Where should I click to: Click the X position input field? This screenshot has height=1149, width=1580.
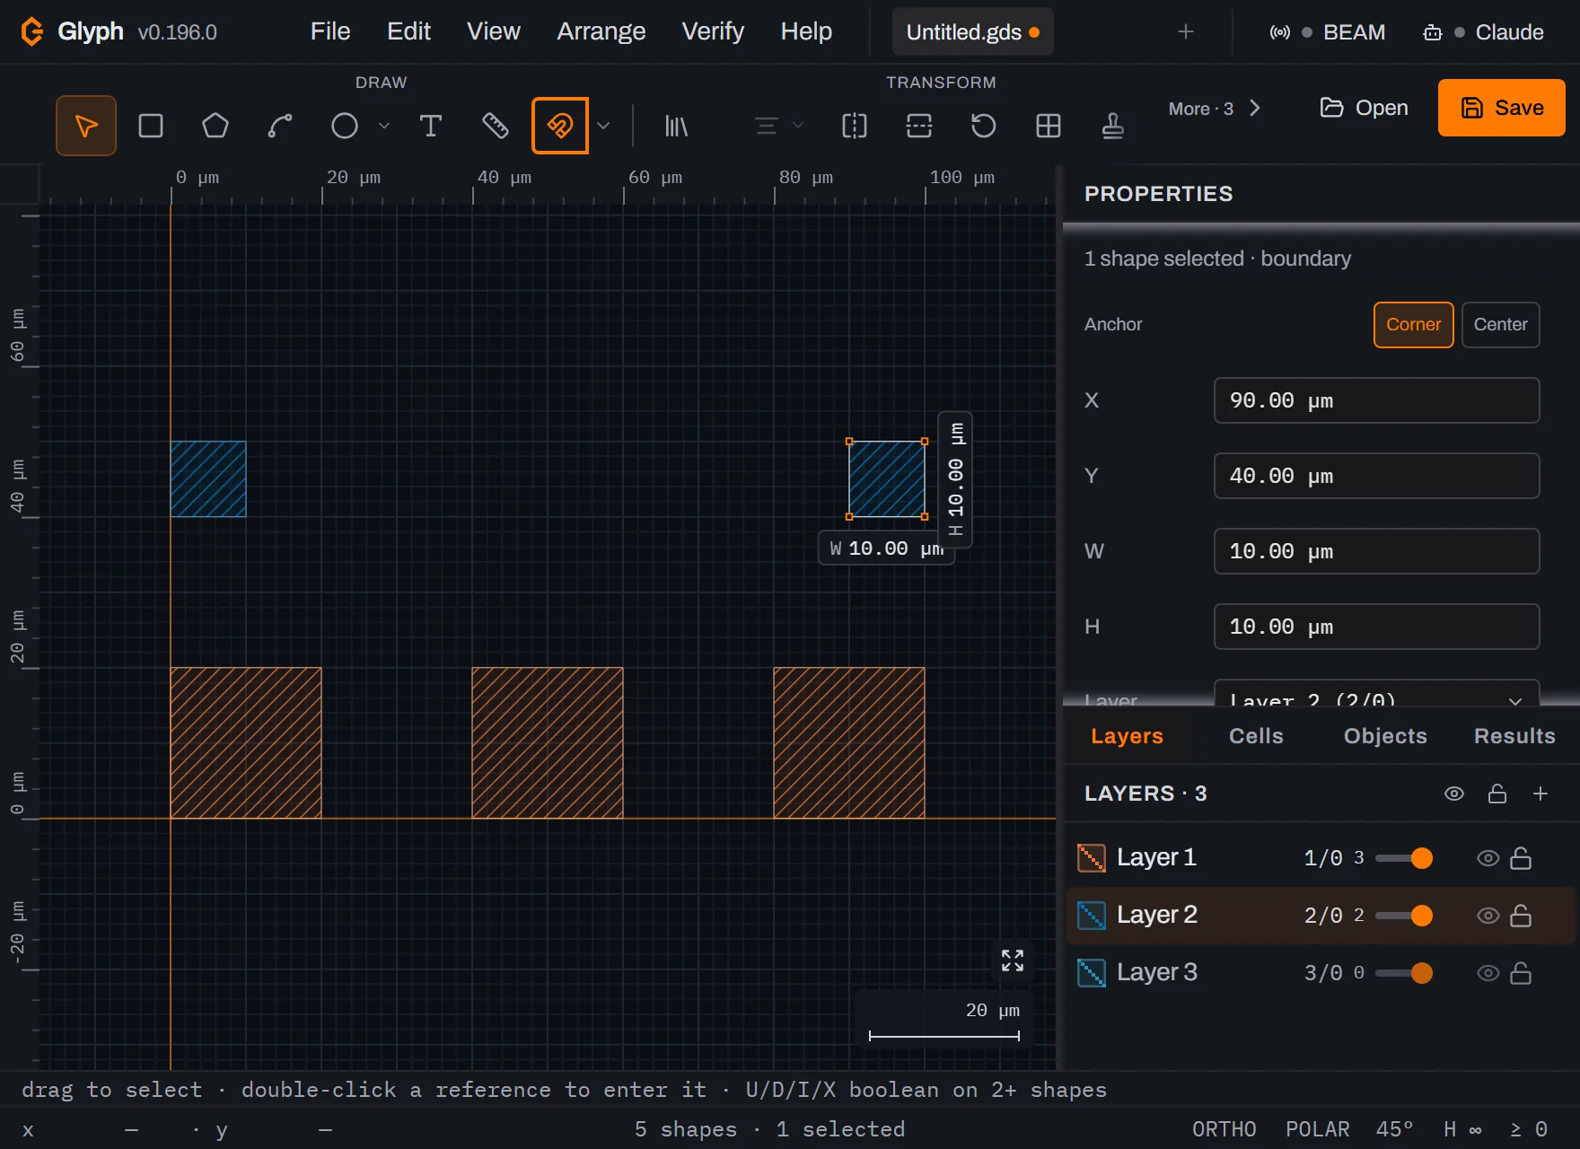click(x=1377, y=400)
